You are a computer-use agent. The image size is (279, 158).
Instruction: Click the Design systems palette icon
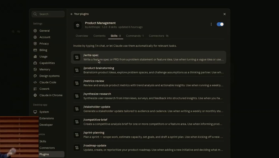click(35, 76)
